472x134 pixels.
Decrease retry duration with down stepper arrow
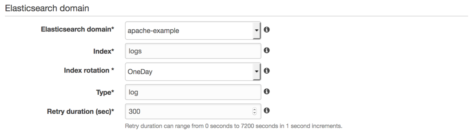coord(254,113)
